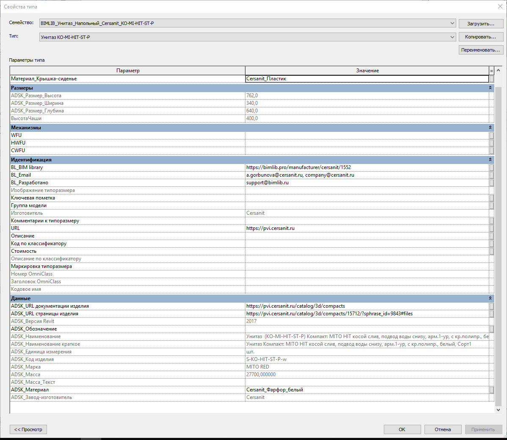Toggle preview with << Просмотр button
The width and height of the screenshot is (507, 440).
click(28, 429)
